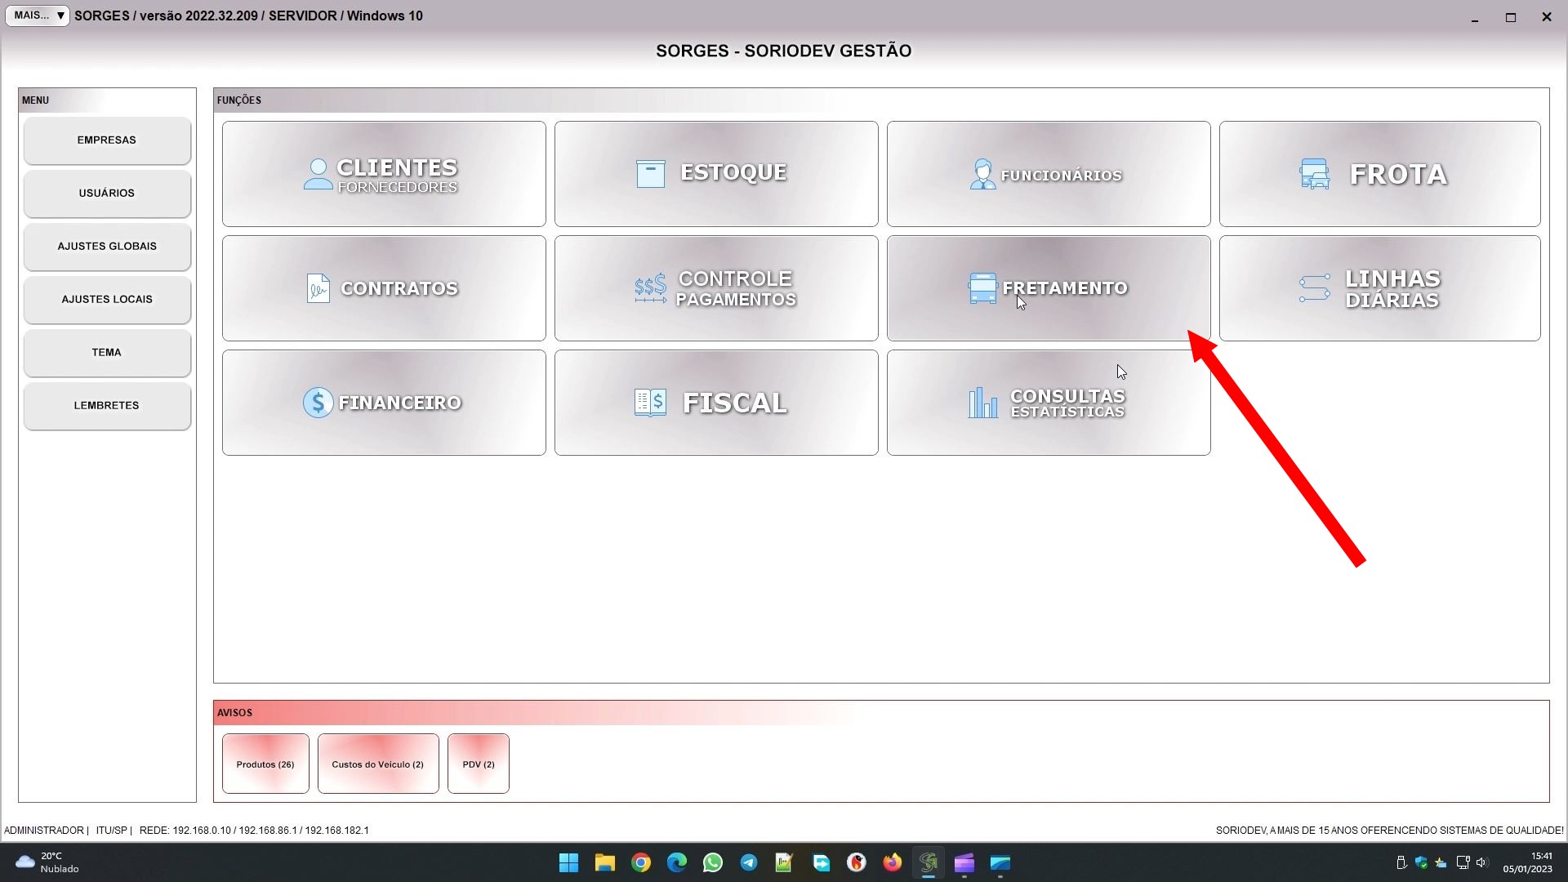Click the ADMINISTRADOR status bar entry

[x=43, y=831]
